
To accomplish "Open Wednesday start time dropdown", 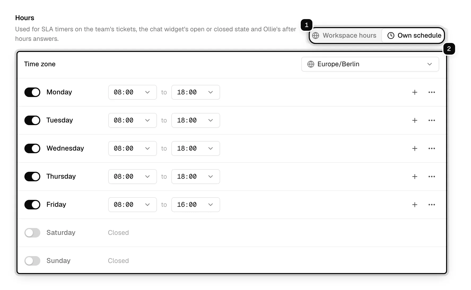I will point(133,148).
